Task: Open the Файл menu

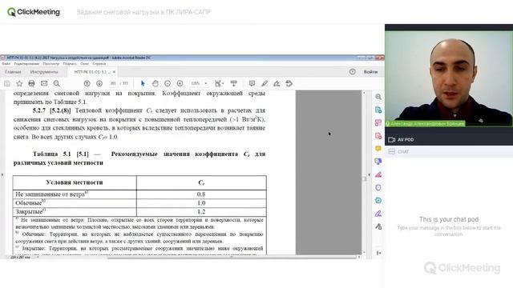Action: (6, 64)
